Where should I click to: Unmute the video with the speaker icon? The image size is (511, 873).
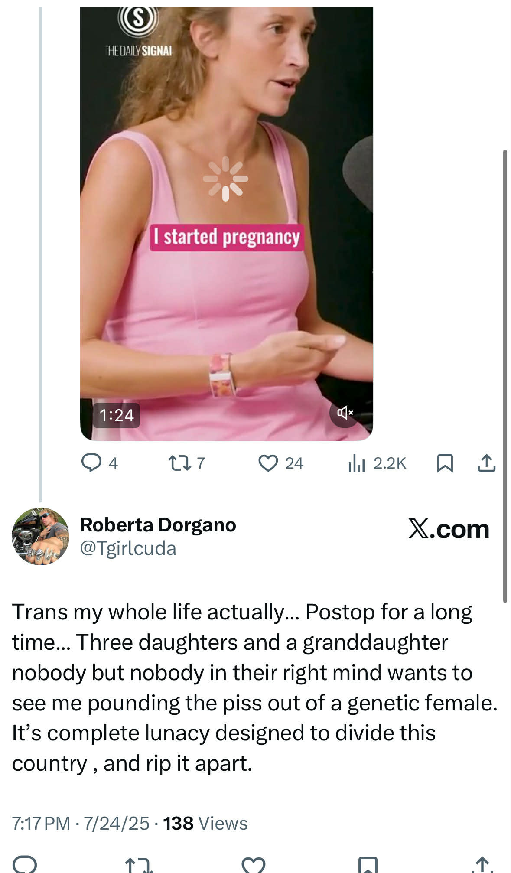345,413
